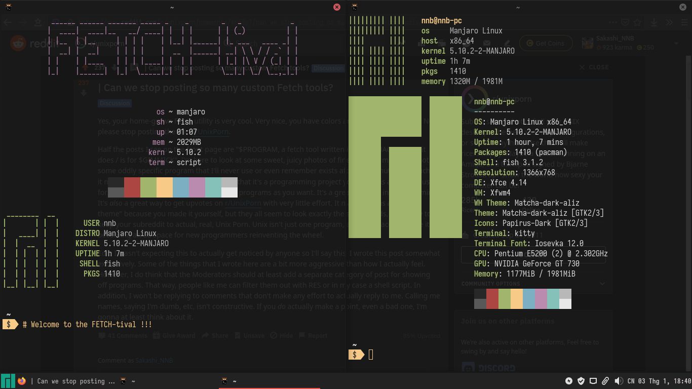
Task: Upvote the Fetch tools post
Action: (84, 67)
